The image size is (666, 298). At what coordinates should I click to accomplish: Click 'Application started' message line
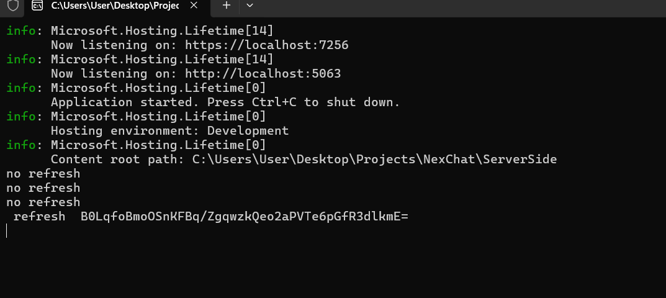(x=225, y=102)
